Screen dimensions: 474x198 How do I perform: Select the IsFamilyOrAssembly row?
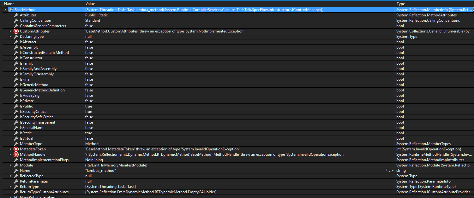pyautogui.click(x=237, y=74)
